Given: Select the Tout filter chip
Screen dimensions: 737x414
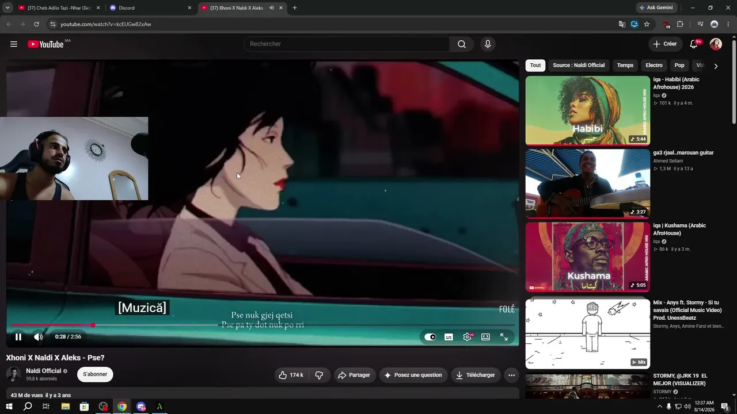Looking at the screenshot, I should (x=535, y=66).
